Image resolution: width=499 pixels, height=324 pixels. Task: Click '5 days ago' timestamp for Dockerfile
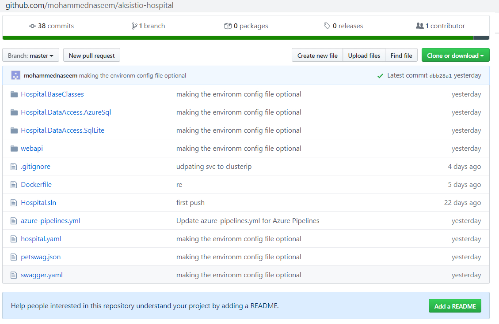pyautogui.click(x=465, y=185)
